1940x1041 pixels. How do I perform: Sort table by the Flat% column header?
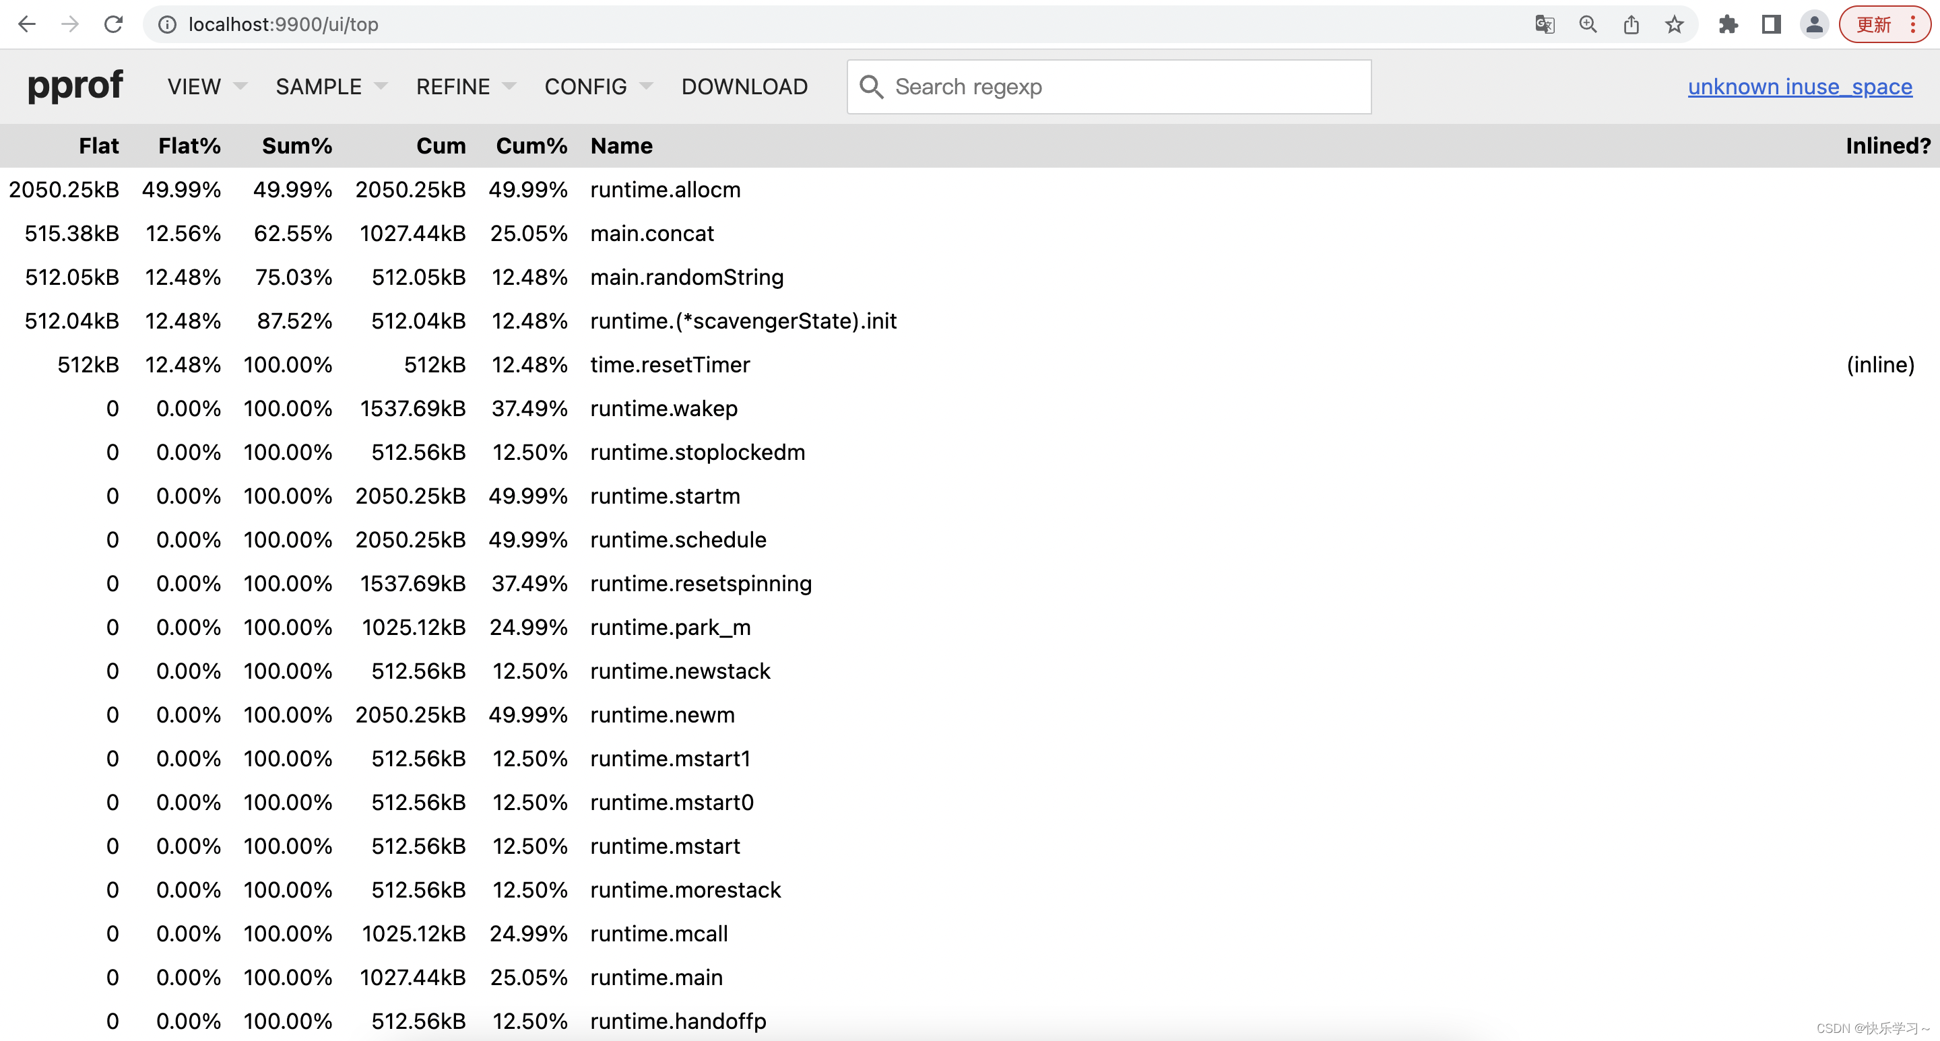click(189, 145)
